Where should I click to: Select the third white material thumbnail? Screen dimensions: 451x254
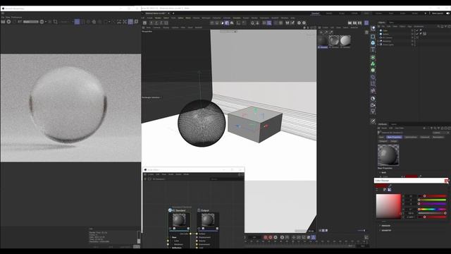point(345,41)
